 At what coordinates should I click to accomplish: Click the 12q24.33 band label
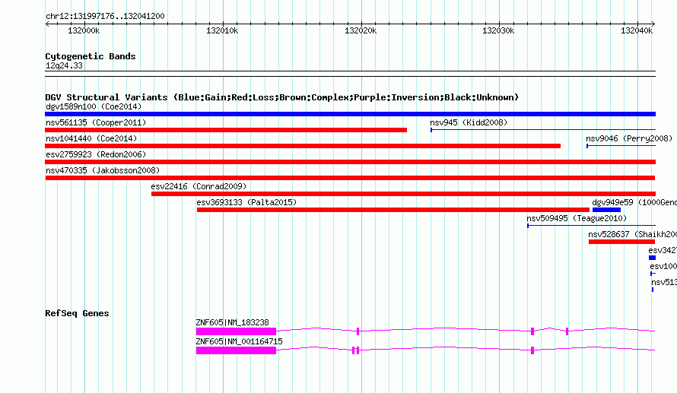click(x=64, y=65)
